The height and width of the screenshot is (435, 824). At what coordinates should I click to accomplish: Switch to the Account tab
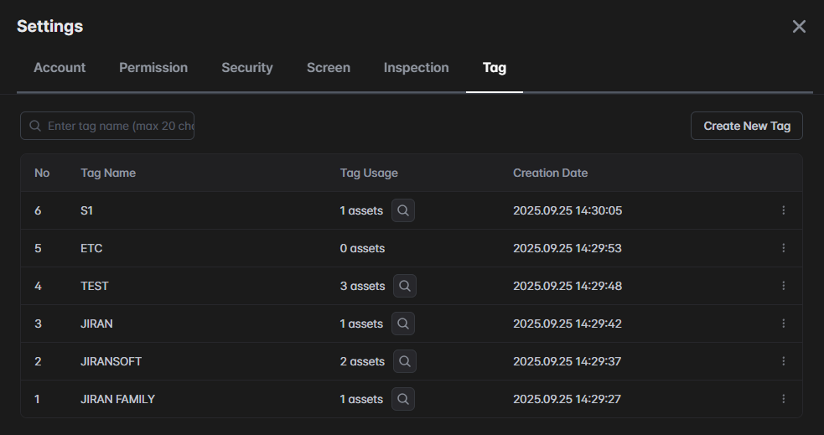(60, 68)
